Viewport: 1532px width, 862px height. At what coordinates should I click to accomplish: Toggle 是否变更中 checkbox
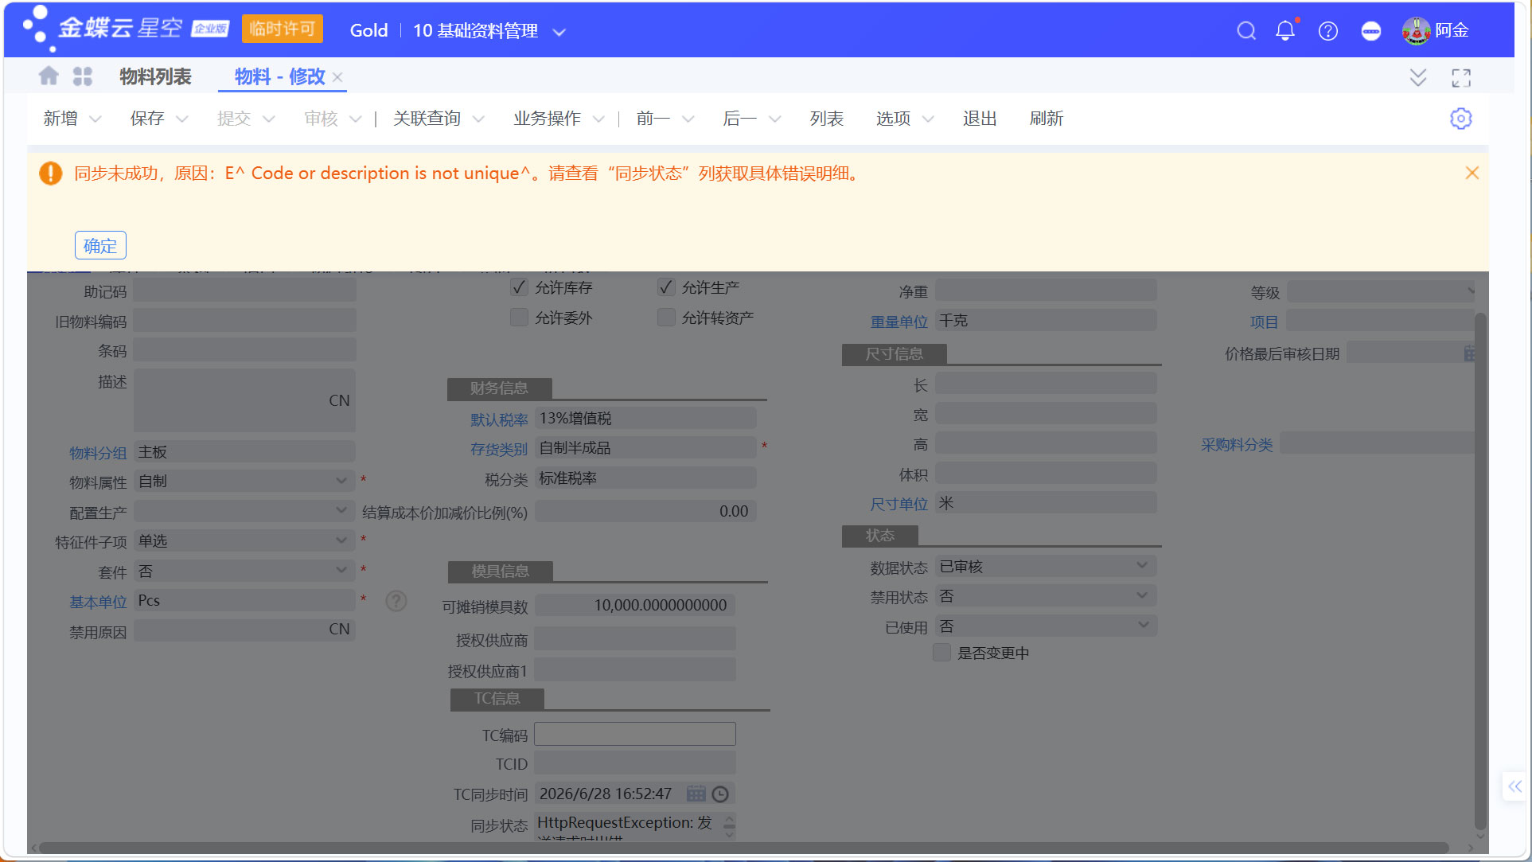click(941, 653)
